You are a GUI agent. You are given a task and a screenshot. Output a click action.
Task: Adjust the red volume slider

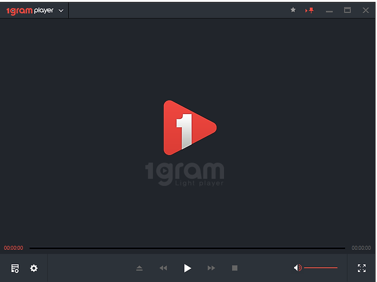click(321, 267)
